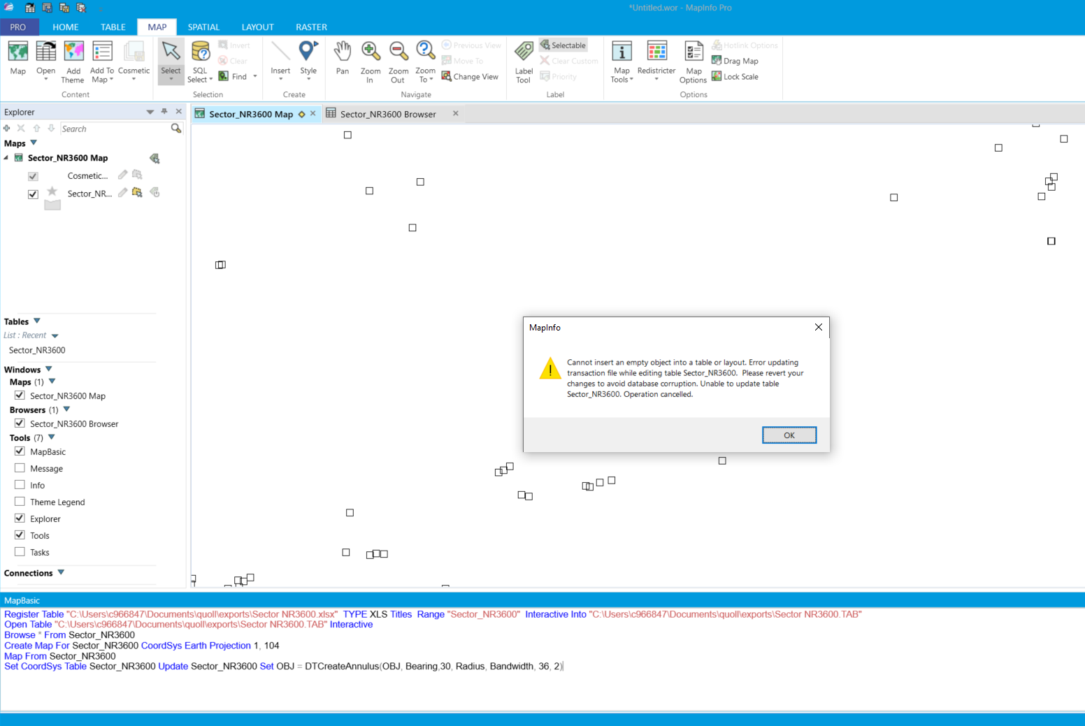Click the Lock Scale icon
Image resolution: width=1085 pixels, height=726 pixels.
click(717, 76)
